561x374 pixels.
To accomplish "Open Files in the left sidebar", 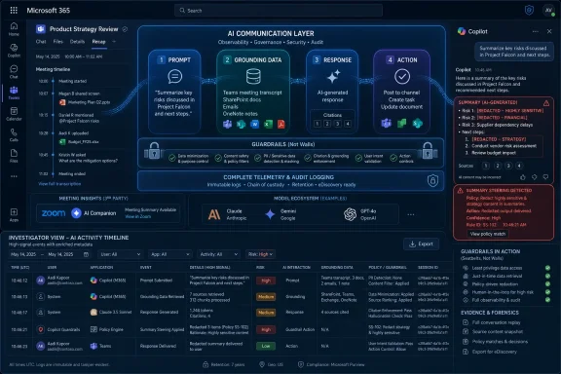I will click(x=14, y=156).
